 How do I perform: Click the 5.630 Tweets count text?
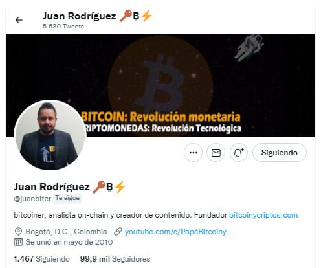point(63,27)
